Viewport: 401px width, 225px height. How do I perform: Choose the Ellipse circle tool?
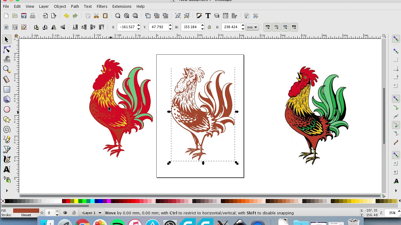point(7,110)
